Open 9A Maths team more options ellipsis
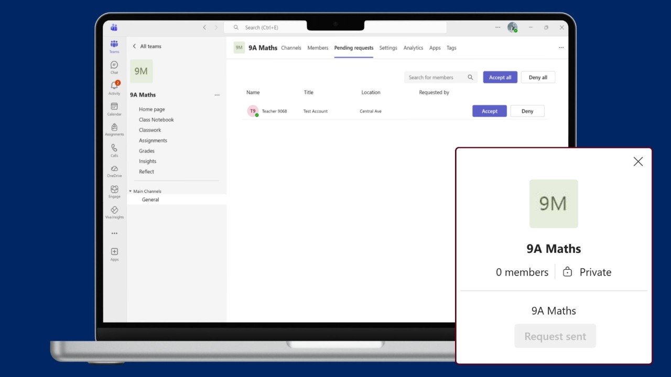Image resolution: width=671 pixels, height=377 pixels. point(217,95)
